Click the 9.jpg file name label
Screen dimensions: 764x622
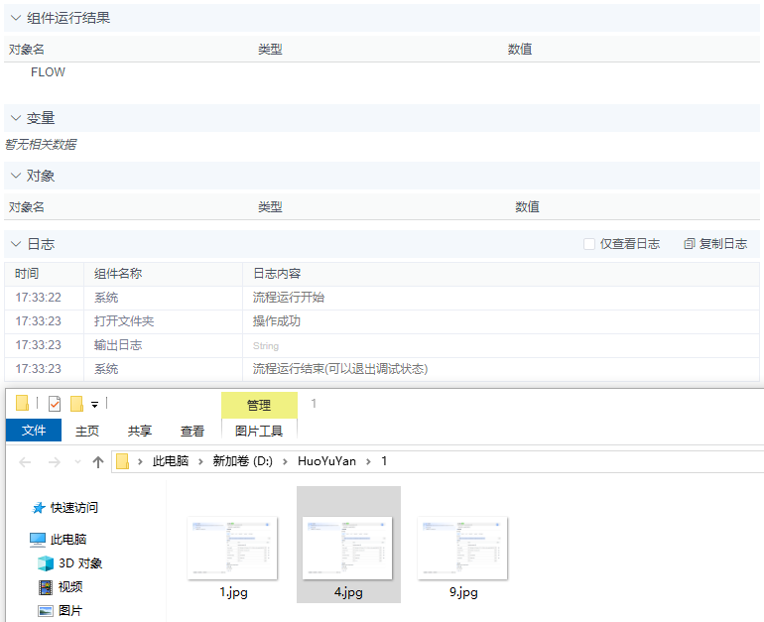click(463, 592)
